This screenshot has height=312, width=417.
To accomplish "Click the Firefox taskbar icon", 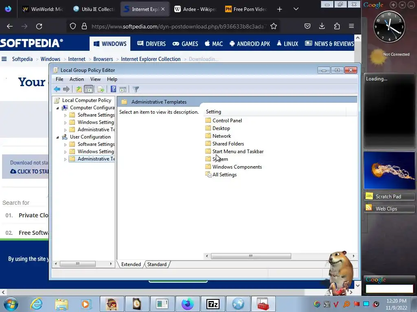I will pos(188,304).
